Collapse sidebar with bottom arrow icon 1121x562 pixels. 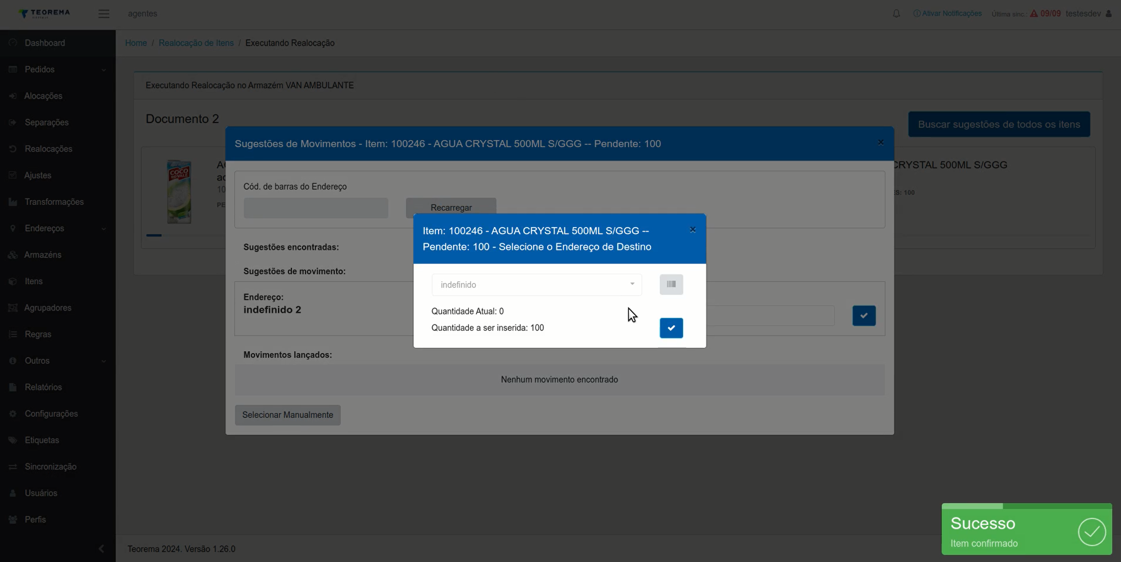pos(102,549)
